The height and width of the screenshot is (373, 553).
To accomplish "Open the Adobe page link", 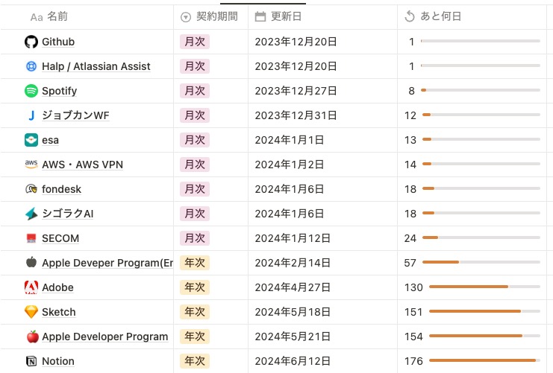I will click(x=57, y=287).
